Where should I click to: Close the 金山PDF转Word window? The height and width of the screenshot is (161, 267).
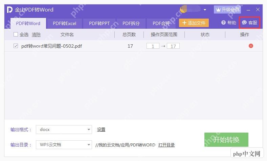click(x=258, y=9)
